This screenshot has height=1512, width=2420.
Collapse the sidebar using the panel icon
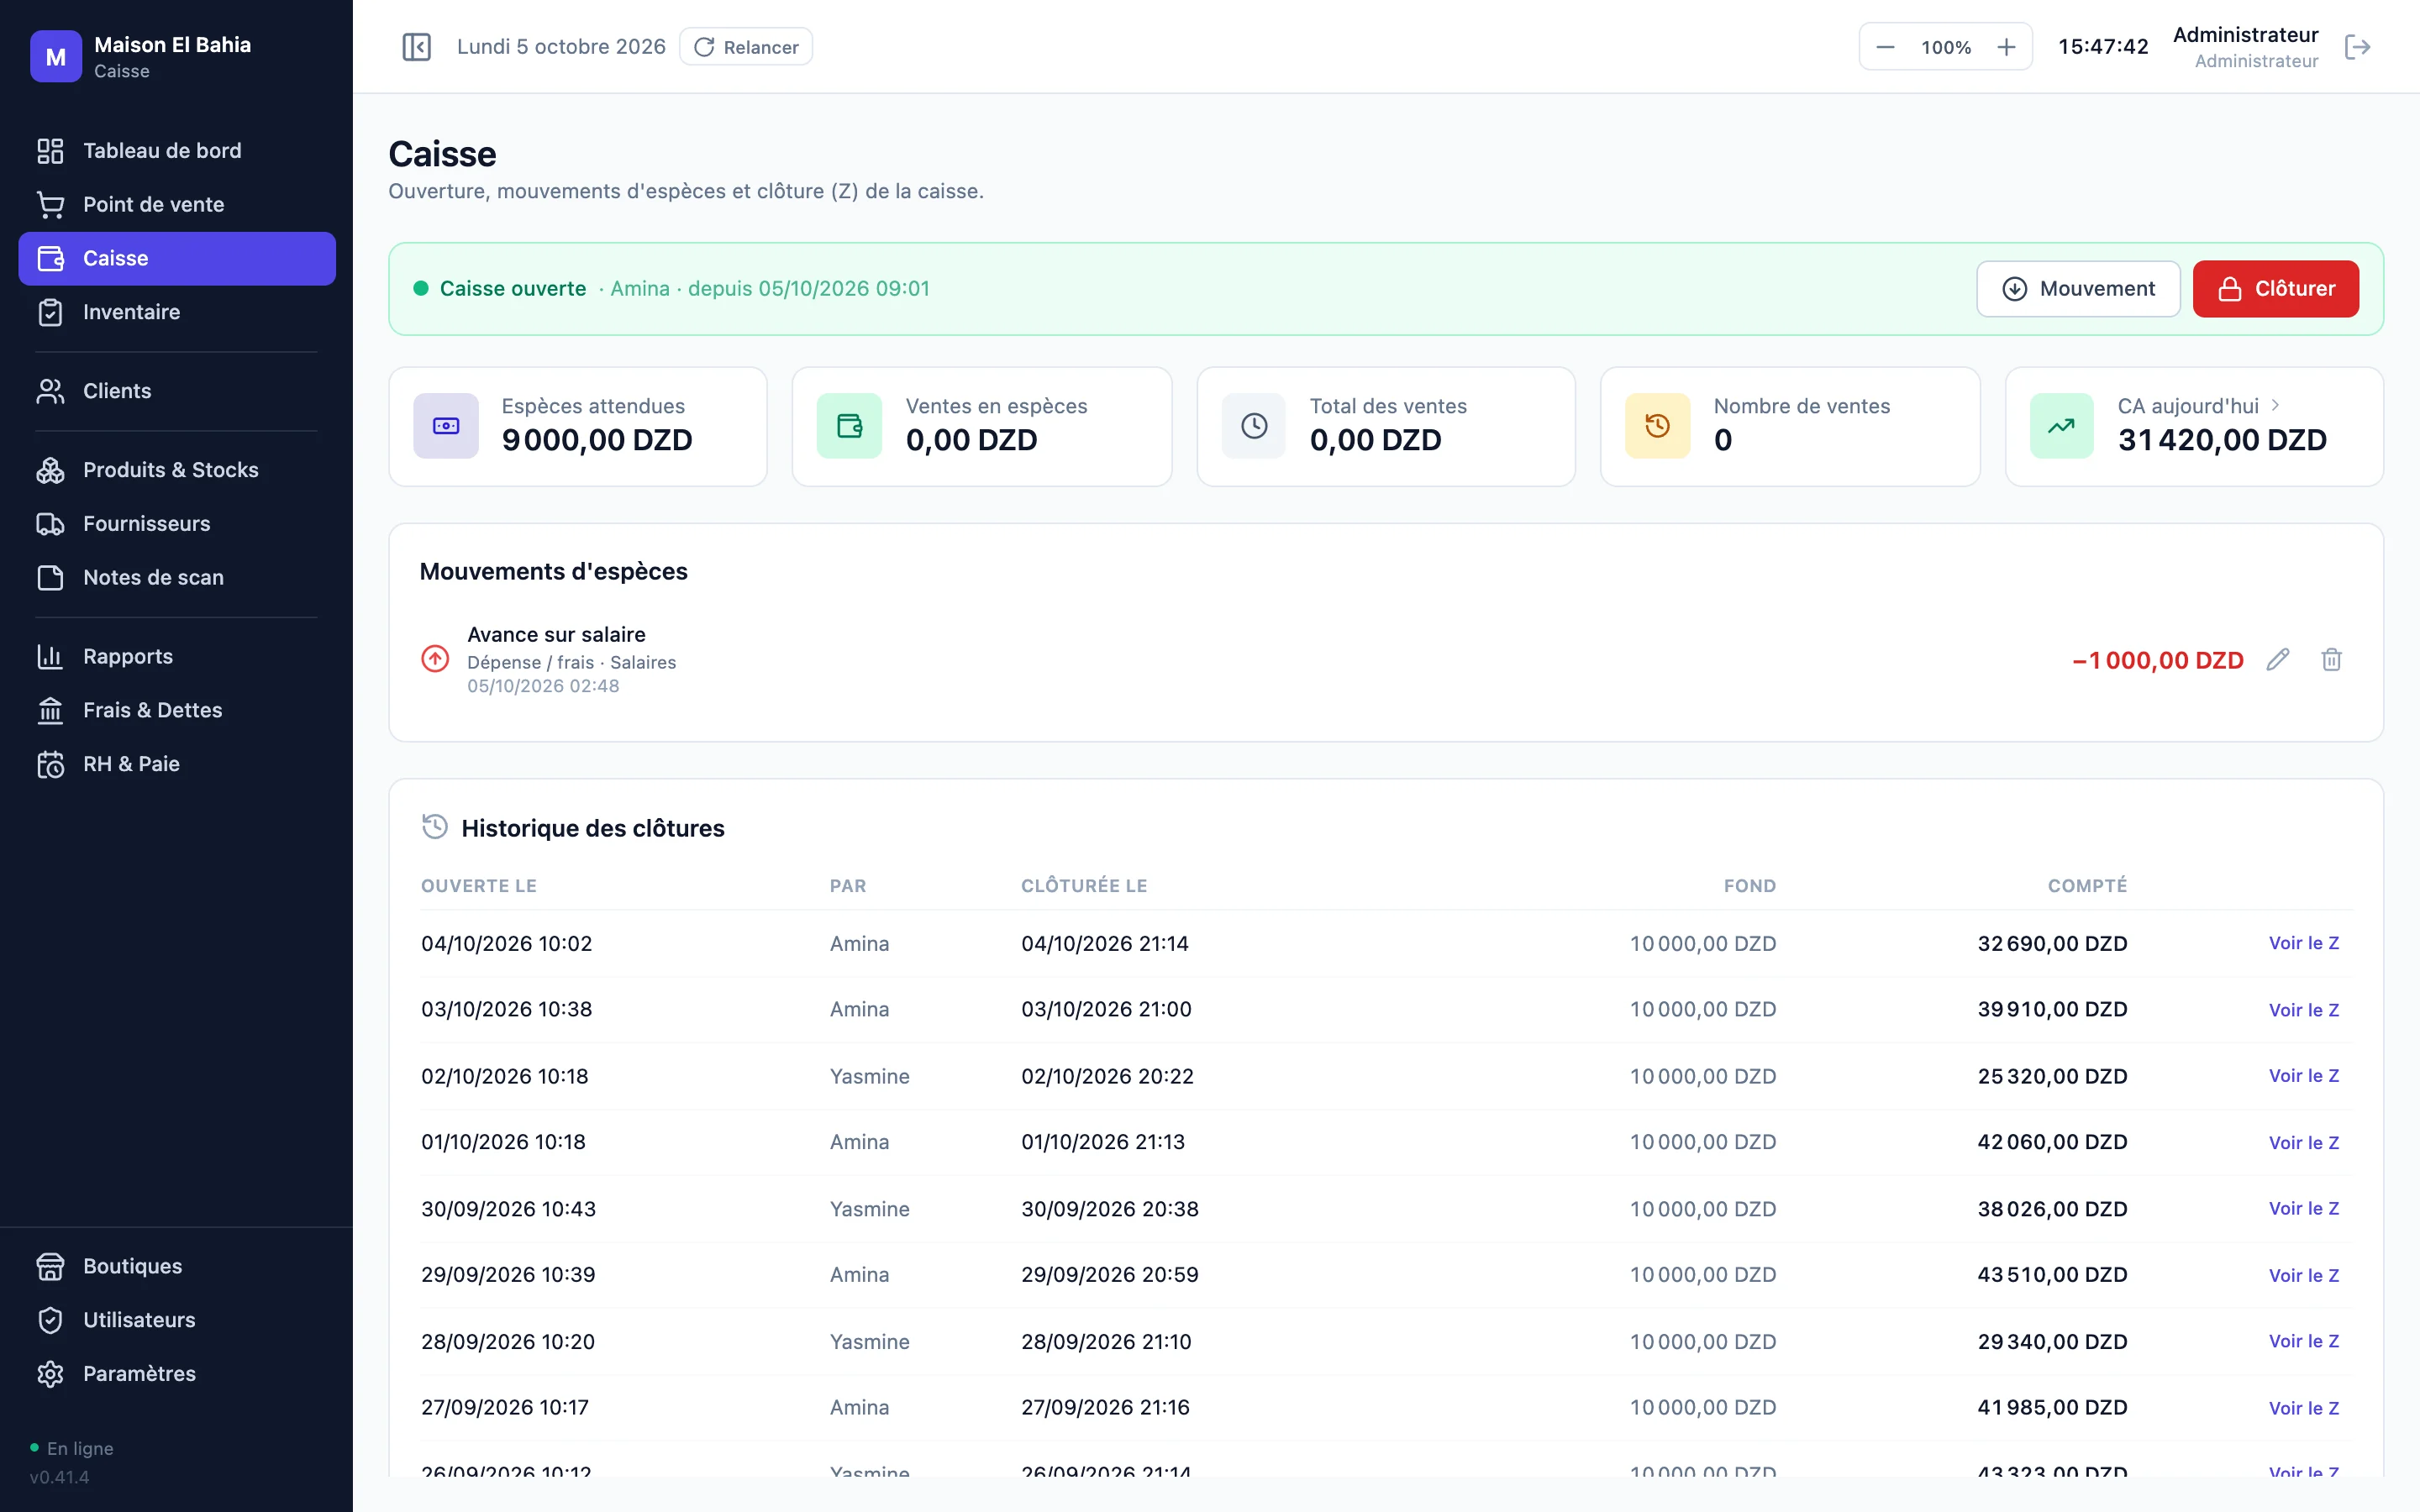click(416, 47)
